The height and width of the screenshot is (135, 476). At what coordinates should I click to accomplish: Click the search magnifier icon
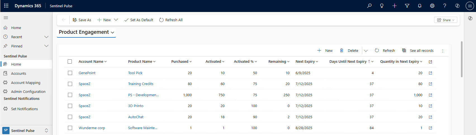369,6
